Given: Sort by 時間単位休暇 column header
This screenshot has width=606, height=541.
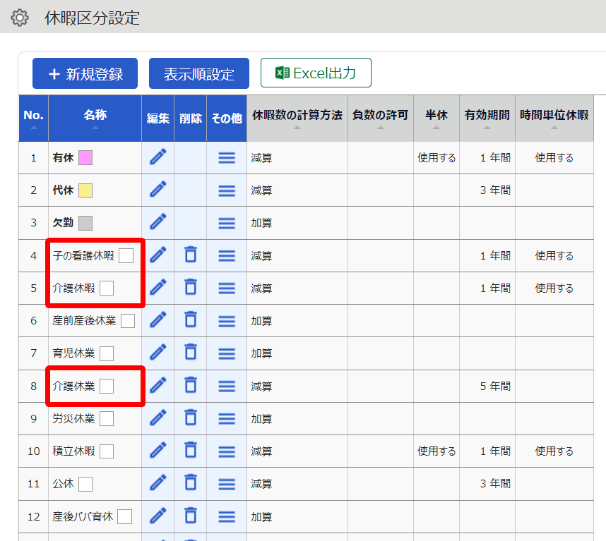Looking at the screenshot, I should pos(554,118).
